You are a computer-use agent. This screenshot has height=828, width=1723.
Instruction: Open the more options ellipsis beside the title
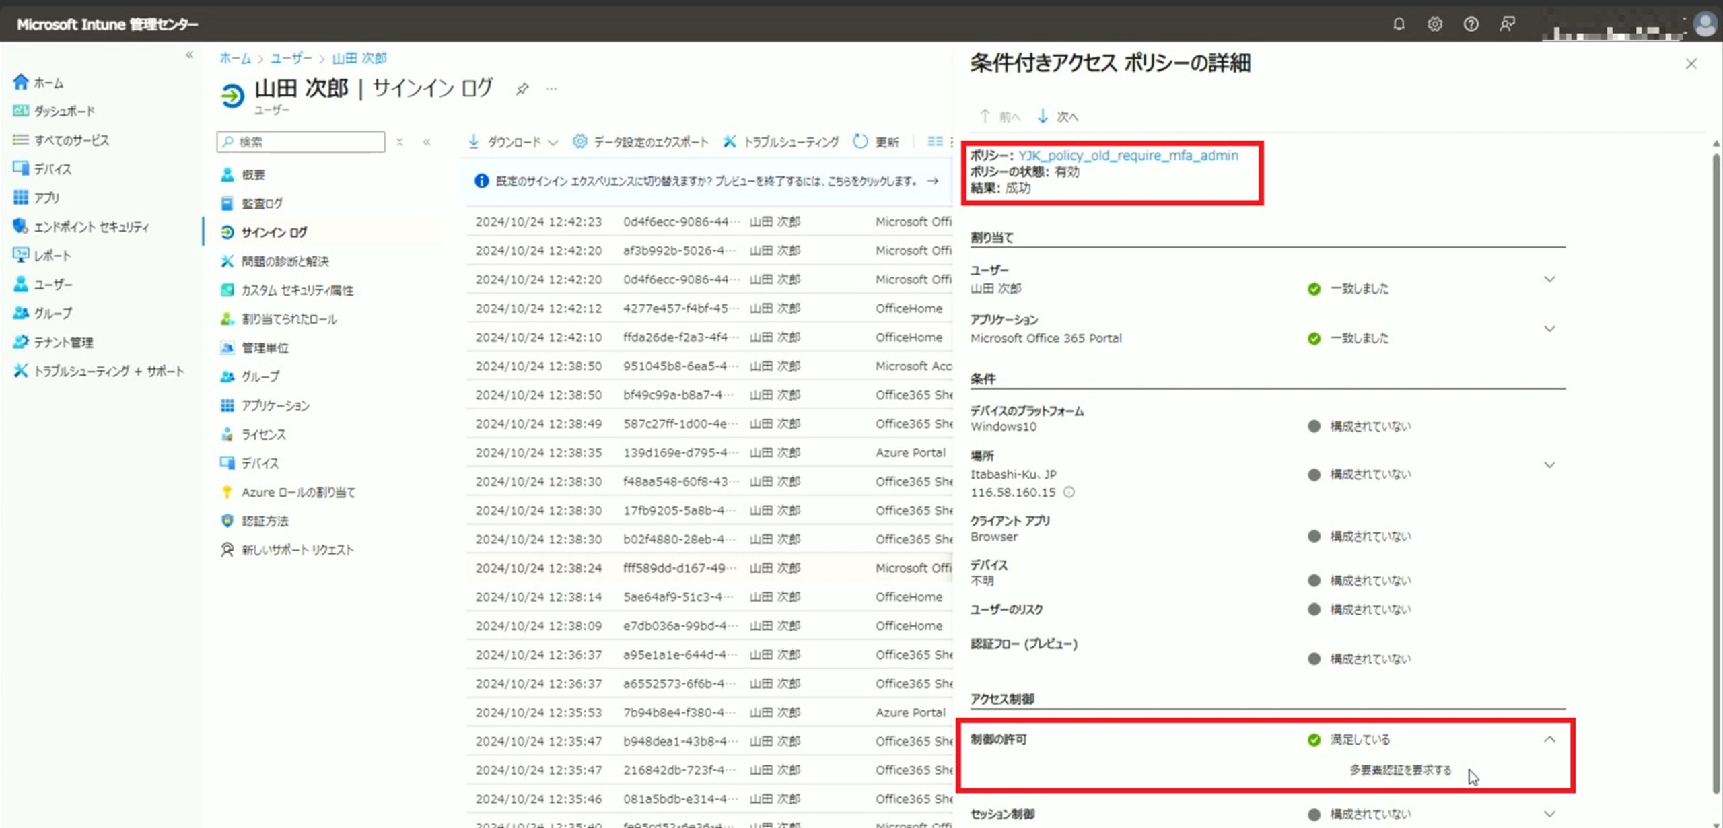click(x=551, y=89)
